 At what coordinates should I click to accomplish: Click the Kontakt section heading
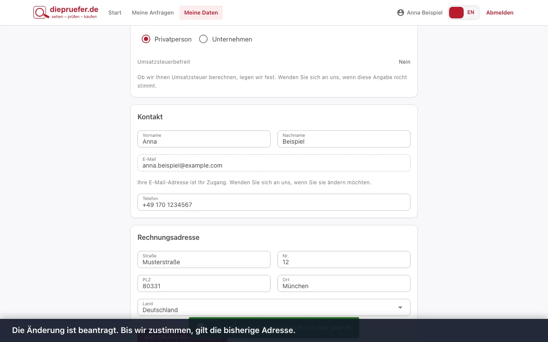[150, 117]
